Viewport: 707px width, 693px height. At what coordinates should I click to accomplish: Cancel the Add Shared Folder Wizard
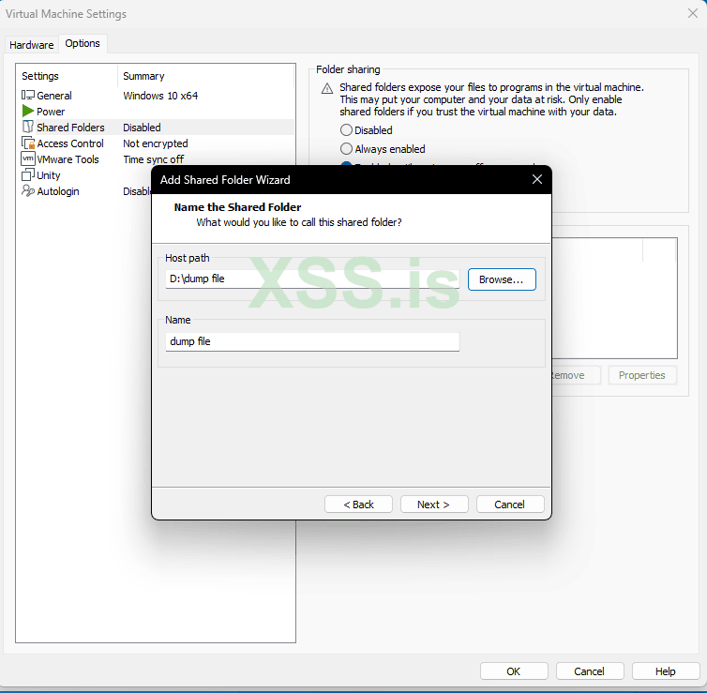tap(510, 505)
